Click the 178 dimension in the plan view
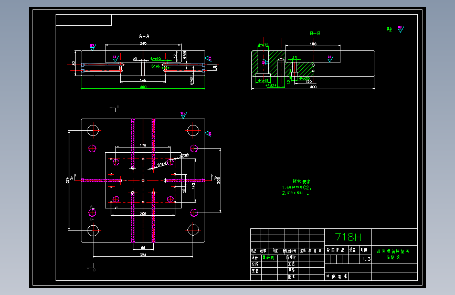455x295 pixels. pyautogui.click(x=143, y=145)
